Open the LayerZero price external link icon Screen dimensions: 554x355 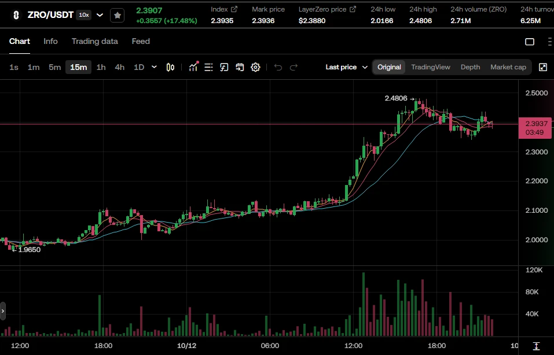[x=353, y=9]
